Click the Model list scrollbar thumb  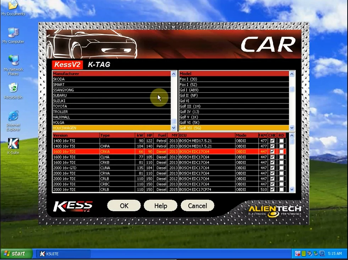292,89
